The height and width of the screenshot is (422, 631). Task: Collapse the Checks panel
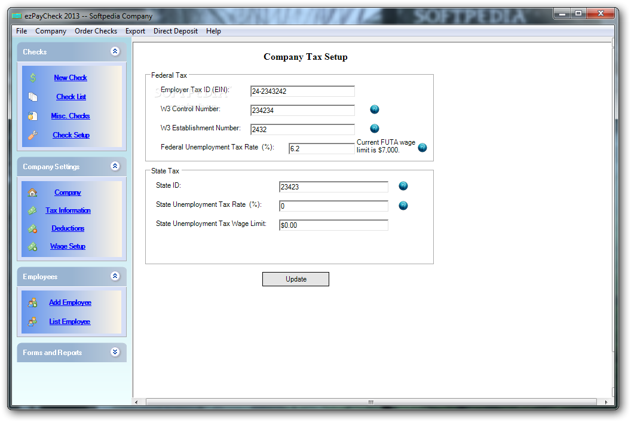[115, 51]
